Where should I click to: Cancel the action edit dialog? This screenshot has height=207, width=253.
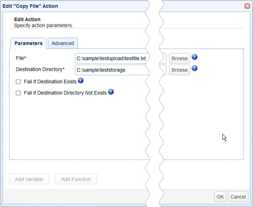point(238,197)
